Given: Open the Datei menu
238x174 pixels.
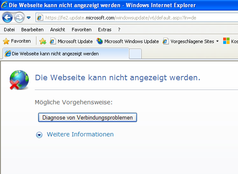Looking at the screenshot, I should 9,30.
